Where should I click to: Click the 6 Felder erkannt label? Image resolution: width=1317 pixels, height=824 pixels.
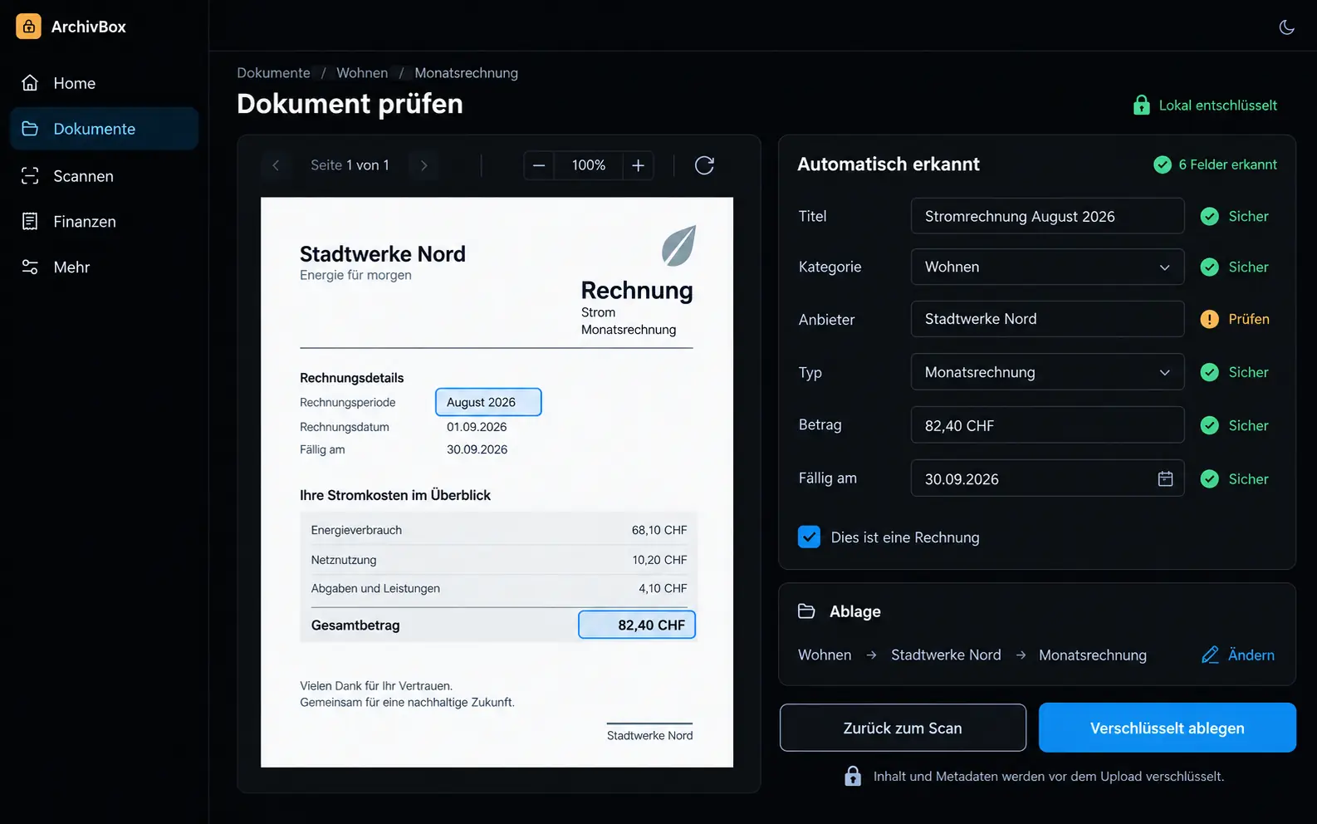coord(1227,164)
